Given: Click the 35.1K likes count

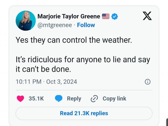Looking at the screenshot, I should 36,99.
